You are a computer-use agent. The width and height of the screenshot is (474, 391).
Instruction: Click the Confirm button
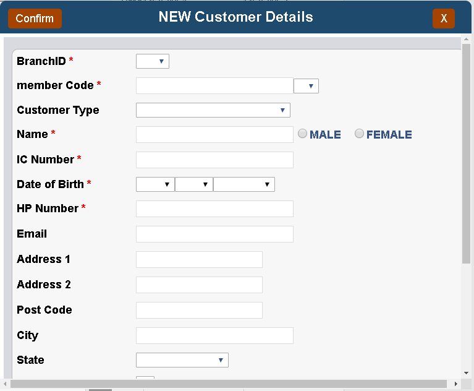click(x=35, y=19)
